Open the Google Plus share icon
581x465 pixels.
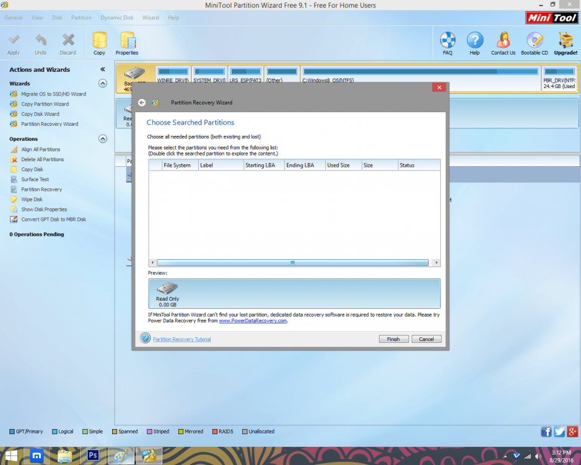pyautogui.click(x=572, y=432)
